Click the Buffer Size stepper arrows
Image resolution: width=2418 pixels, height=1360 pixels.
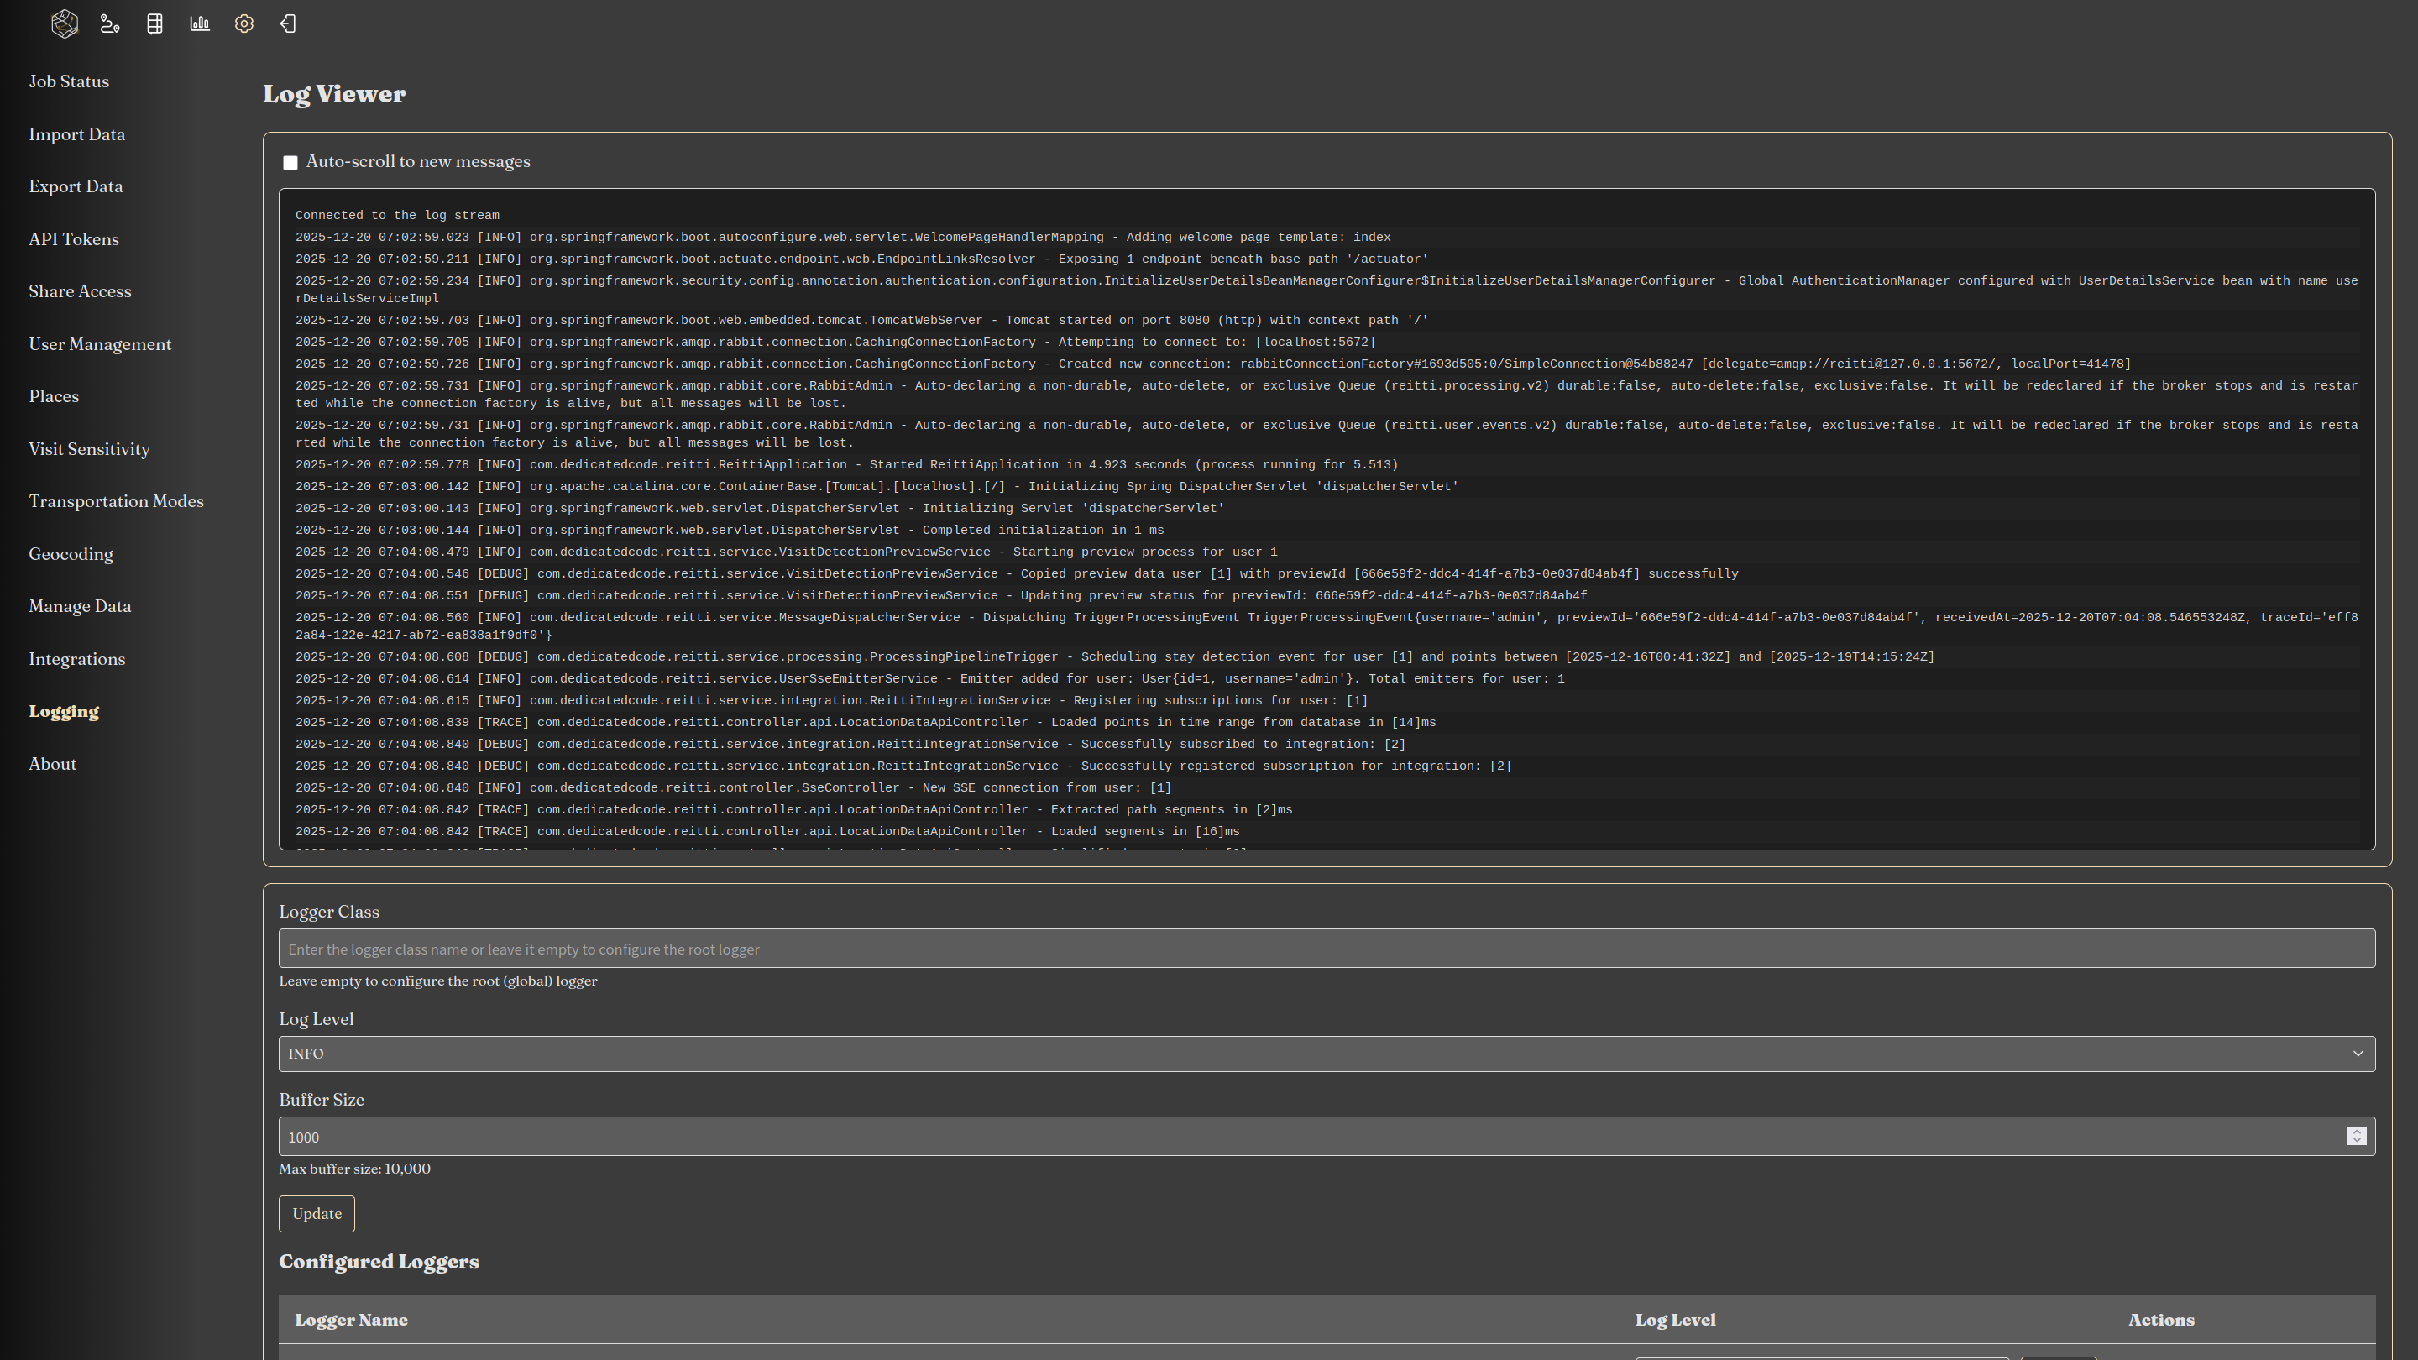2356,1136
